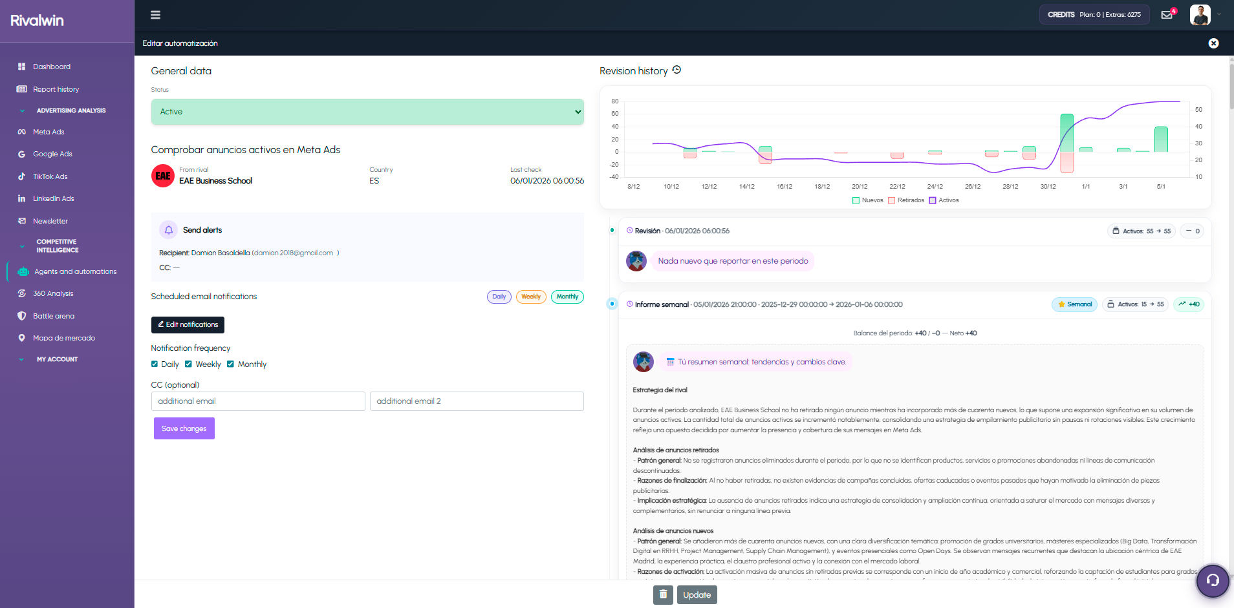The height and width of the screenshot is (608, 1234).
Task: Toggle the Monthly frequency checkbox
Action: coord(230,364)
